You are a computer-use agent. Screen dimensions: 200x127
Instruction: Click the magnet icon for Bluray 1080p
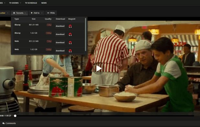(x=70, y=34)
